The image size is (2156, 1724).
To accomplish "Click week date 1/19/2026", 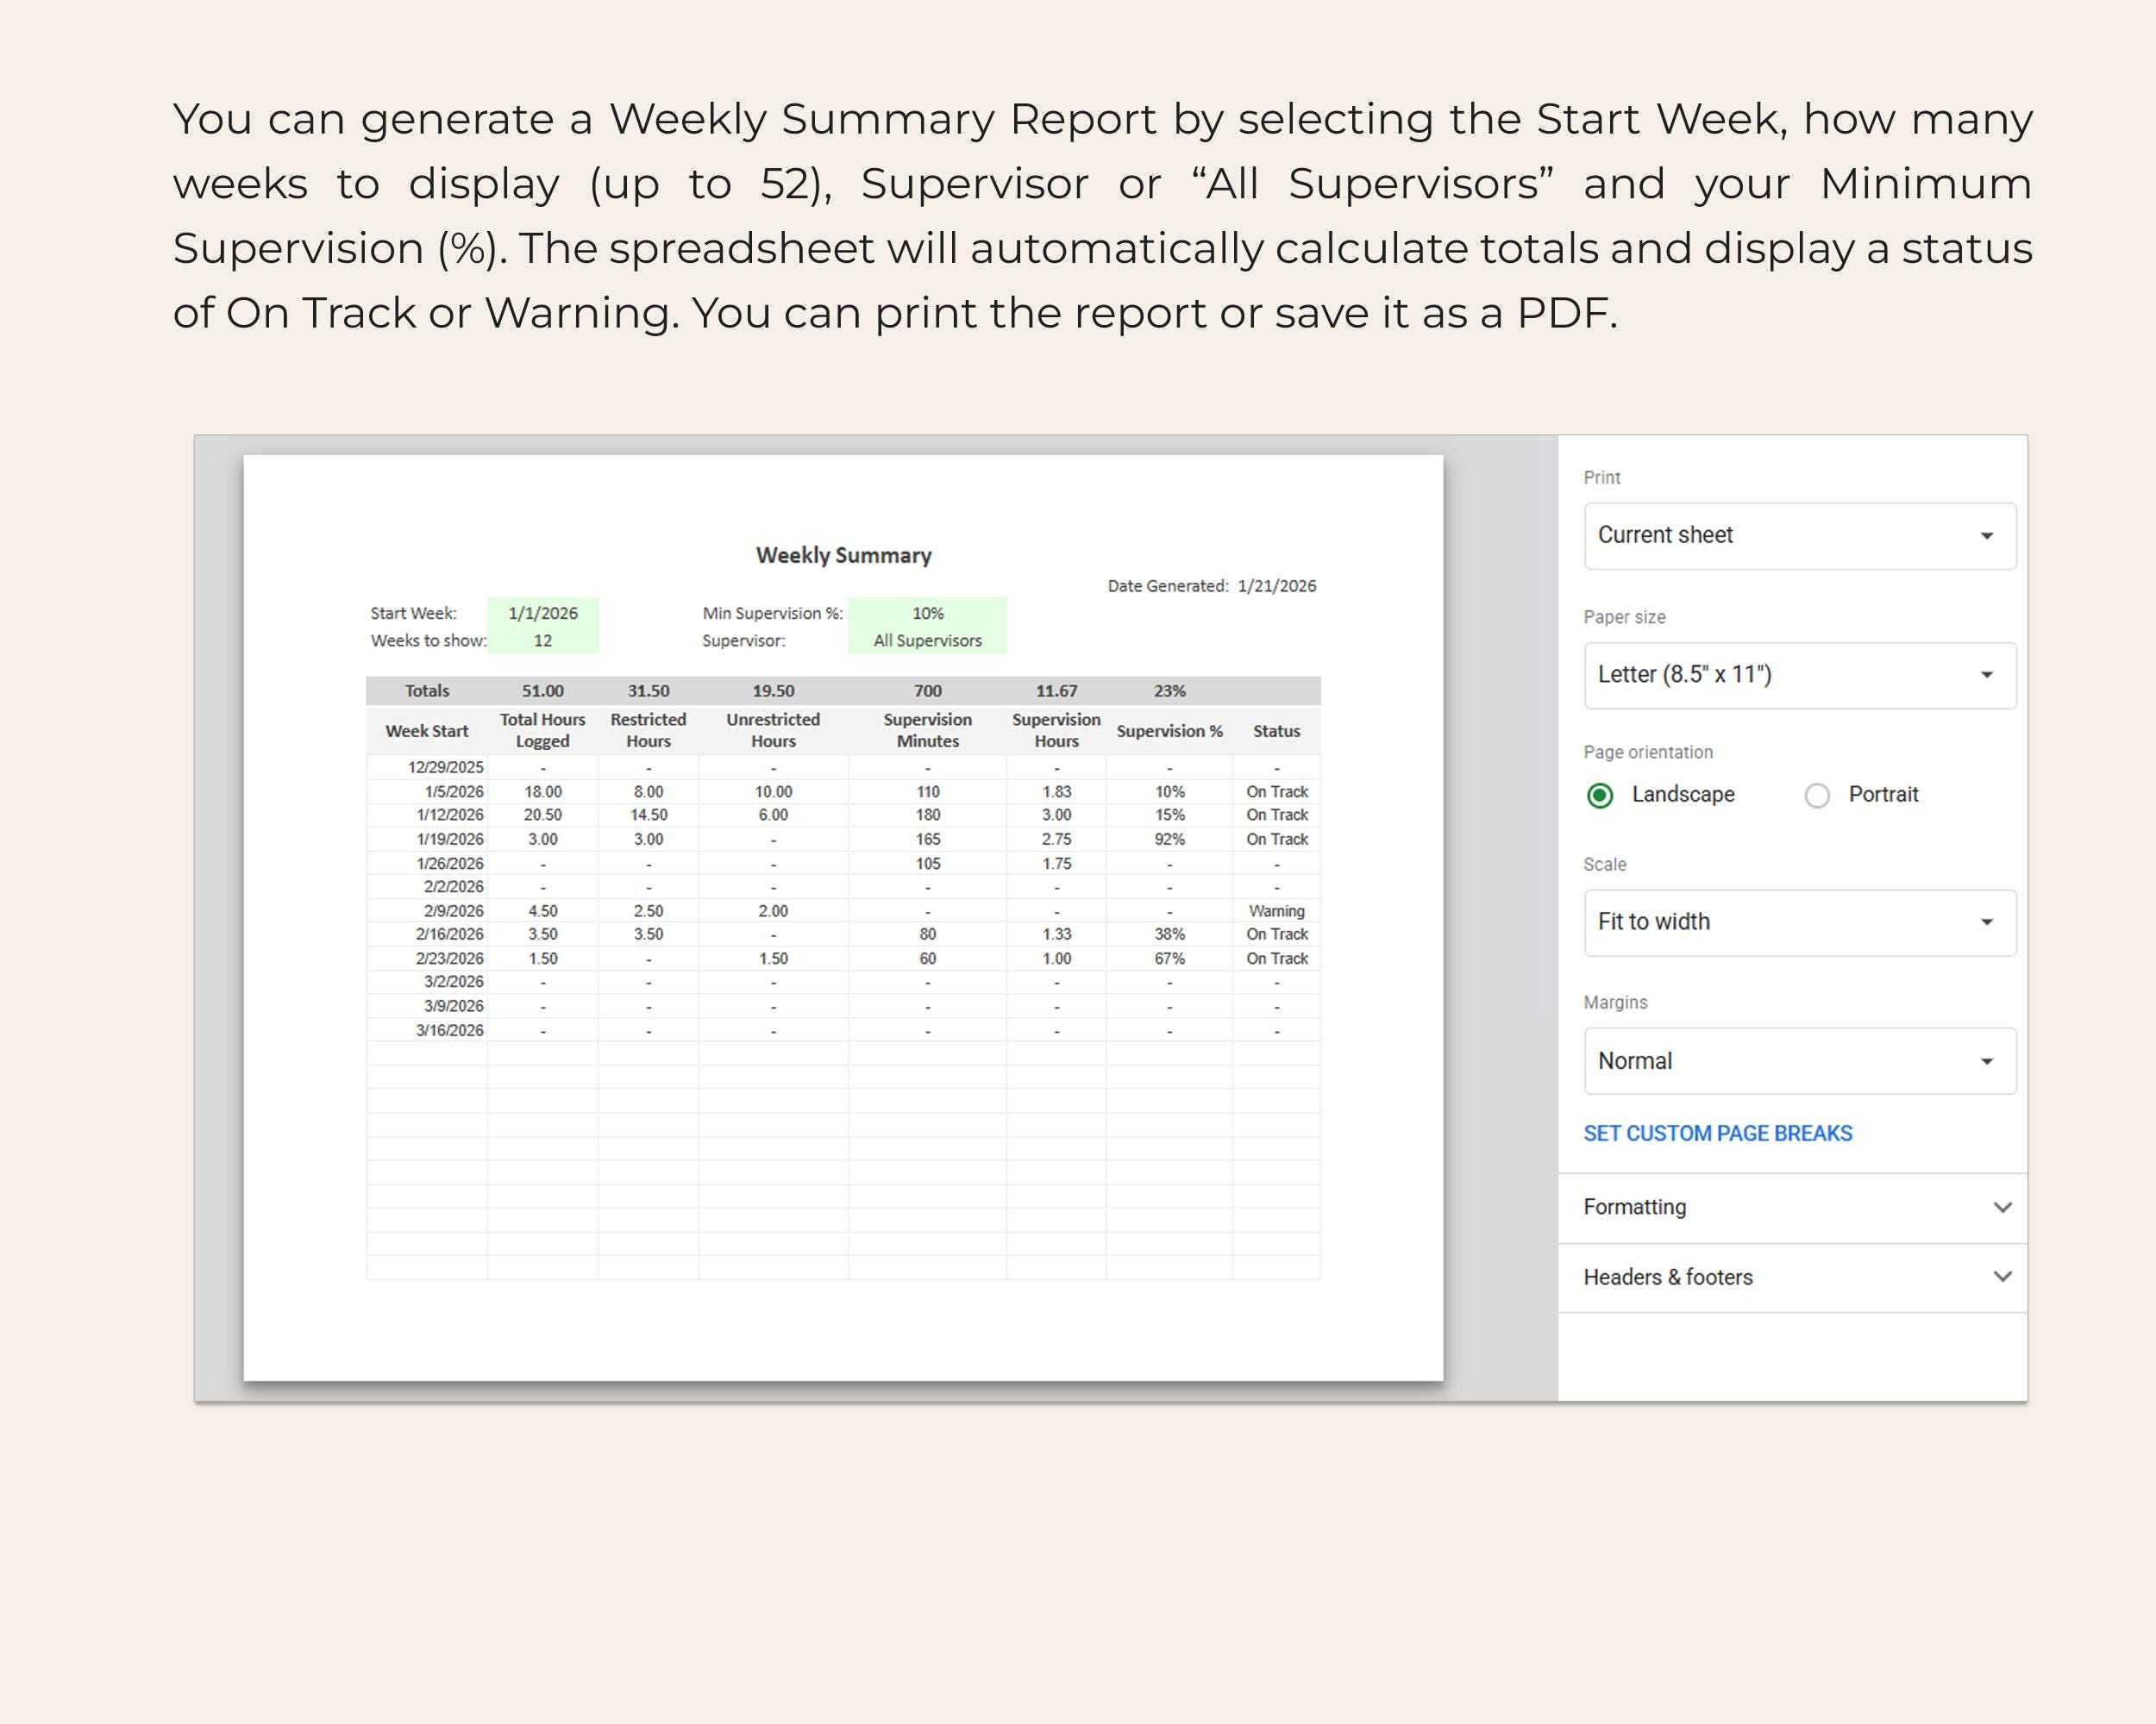I will point(450,840).
